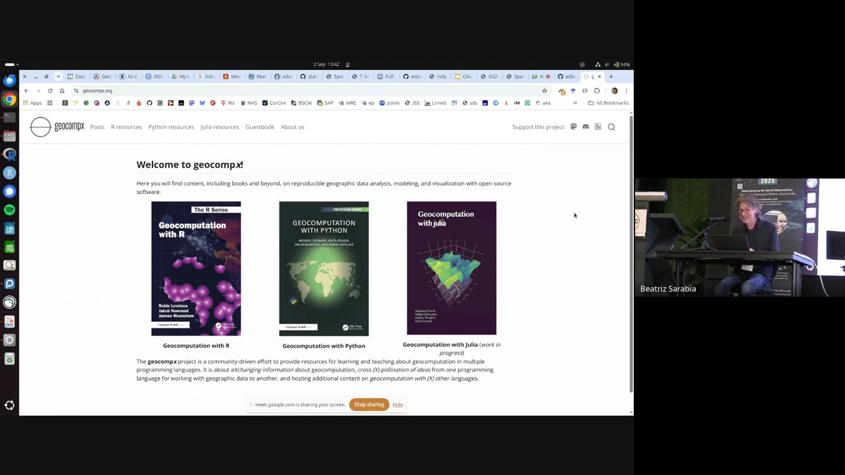Click Beatriz Sarabia's video tile
Screen dimensions: 845x475
(739, 237)
